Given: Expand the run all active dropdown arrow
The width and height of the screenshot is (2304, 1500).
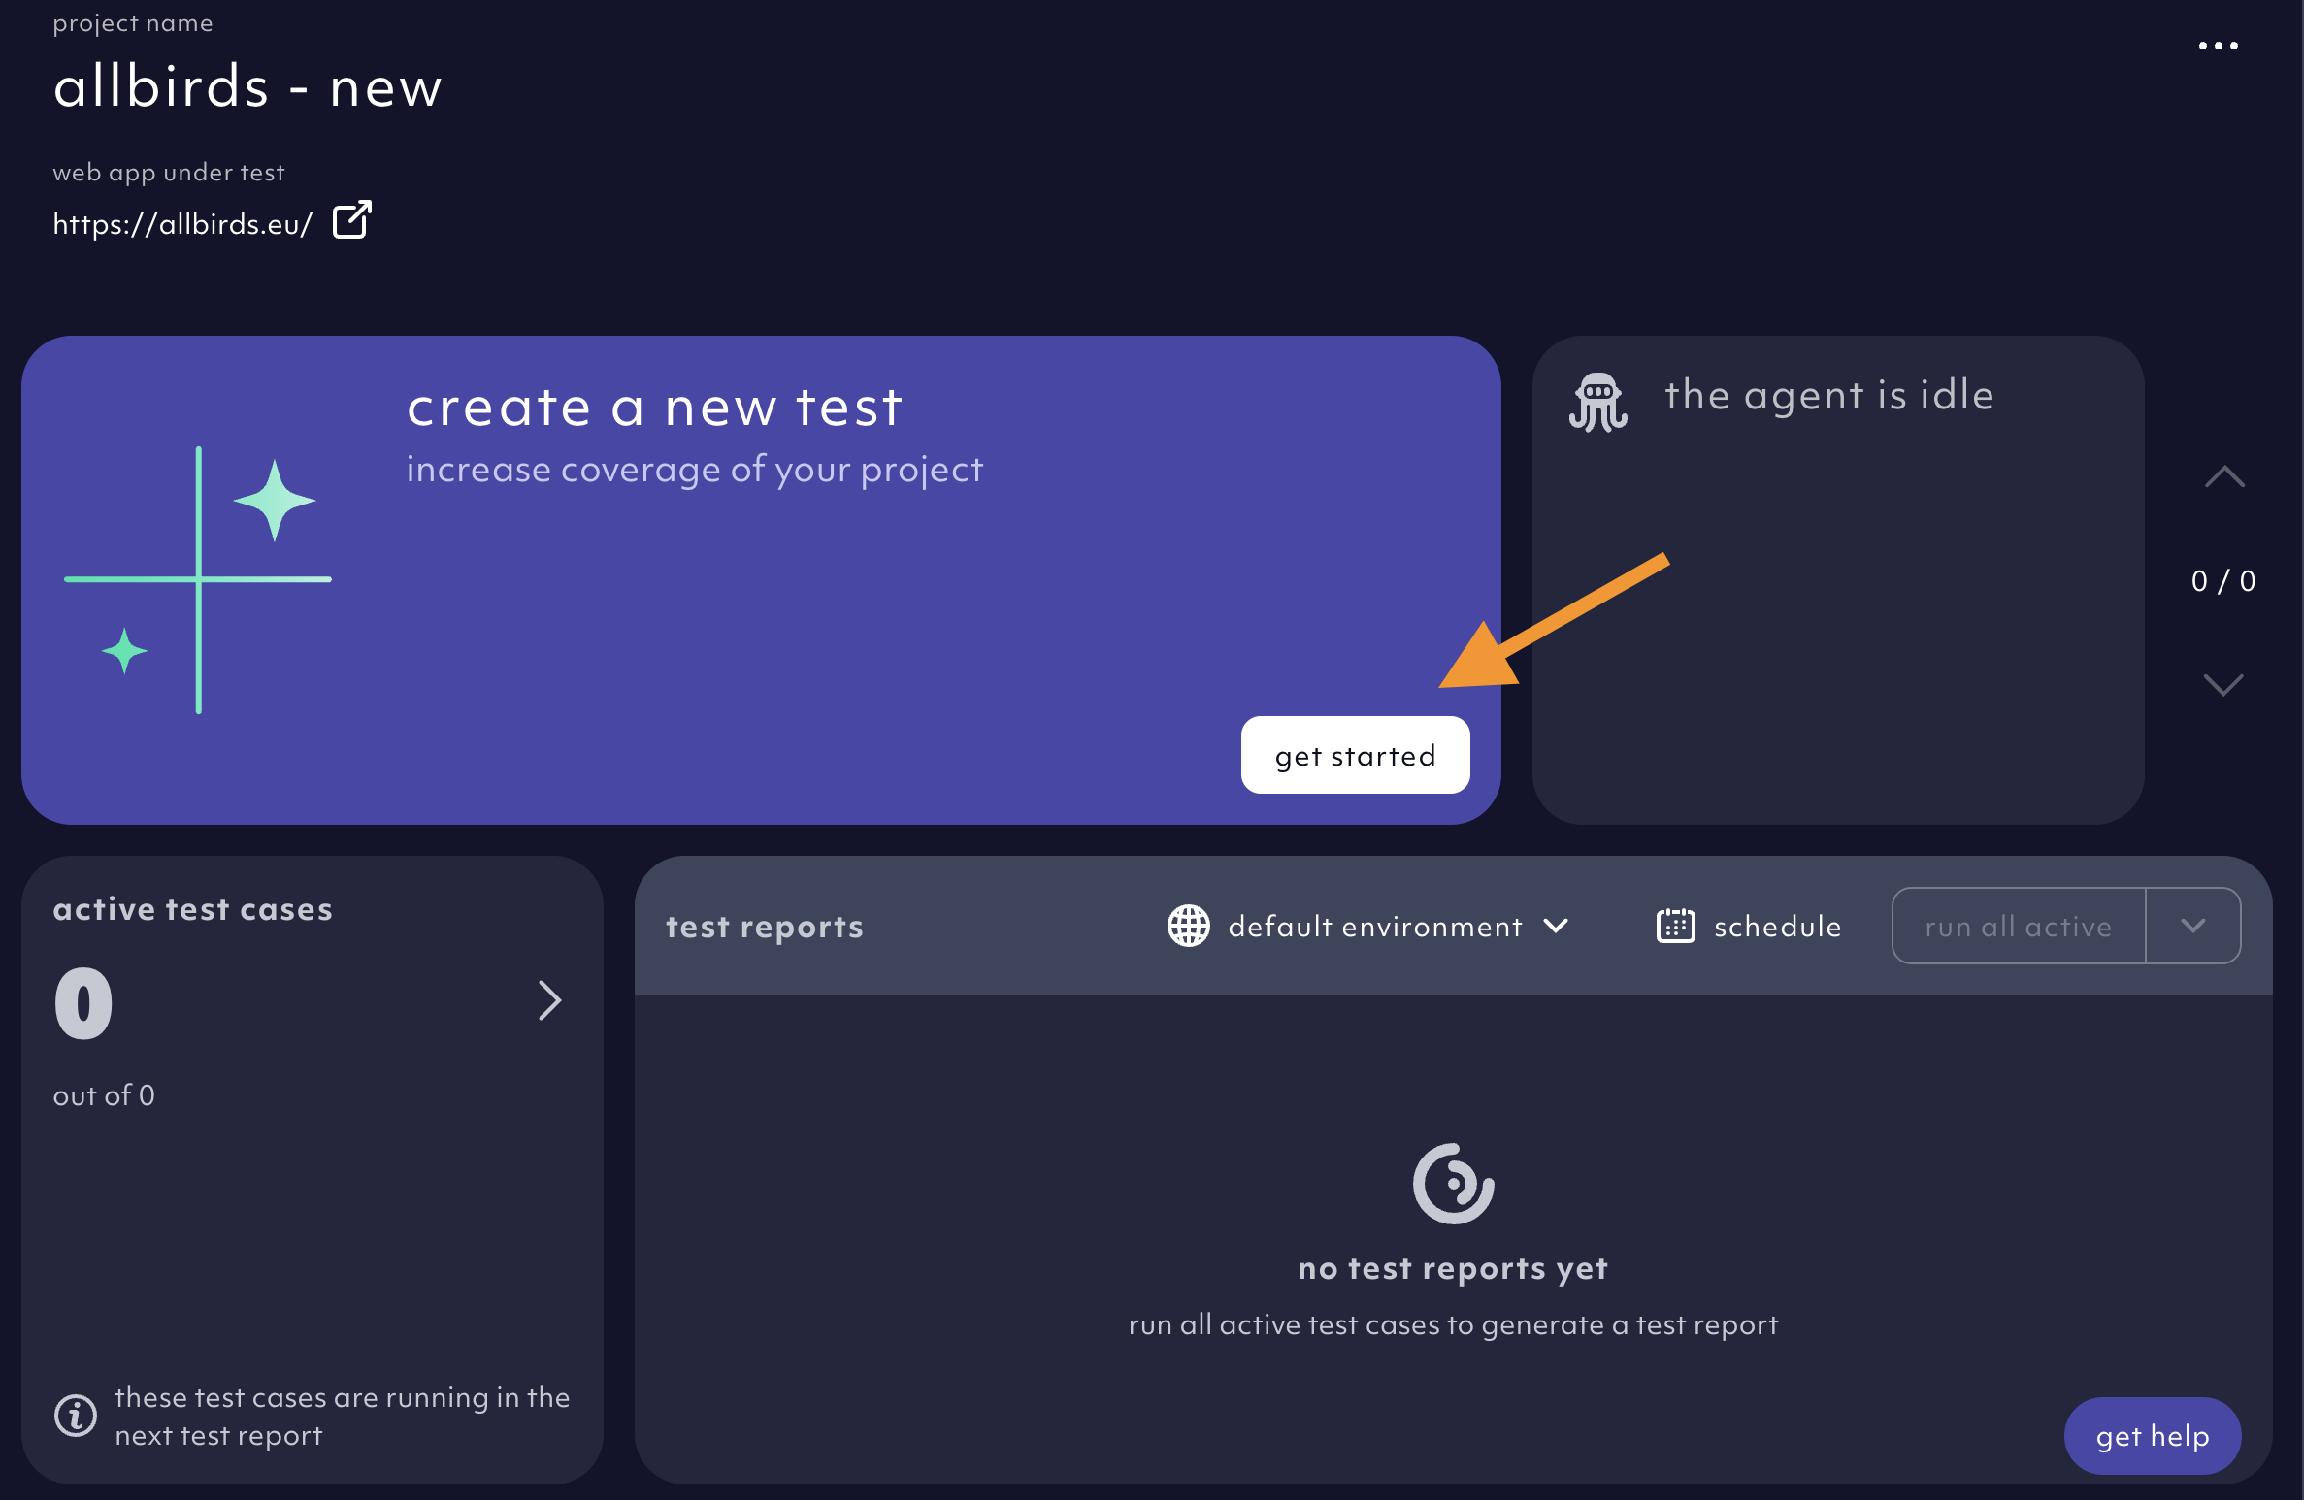Looking at the screenshot, I should tap(2193, 927).
